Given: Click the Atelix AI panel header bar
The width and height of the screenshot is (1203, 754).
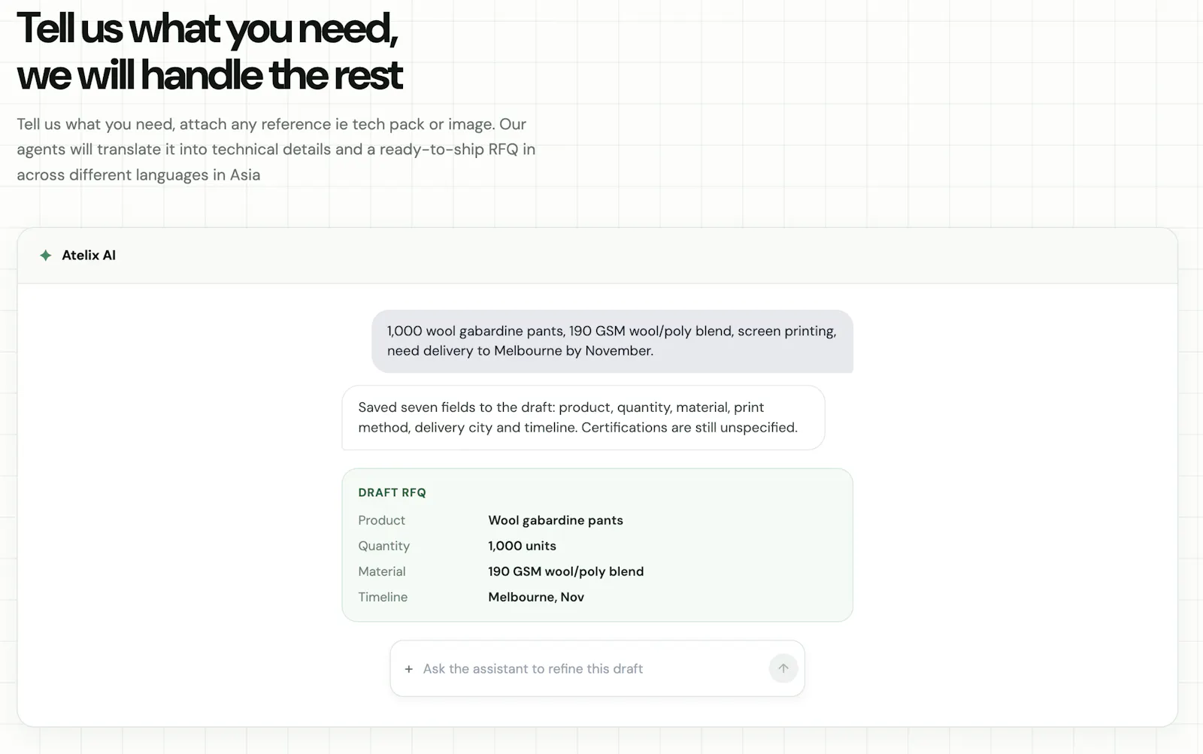Looking at the screenshot, I should pyautogui.click(x=597, y=256).
